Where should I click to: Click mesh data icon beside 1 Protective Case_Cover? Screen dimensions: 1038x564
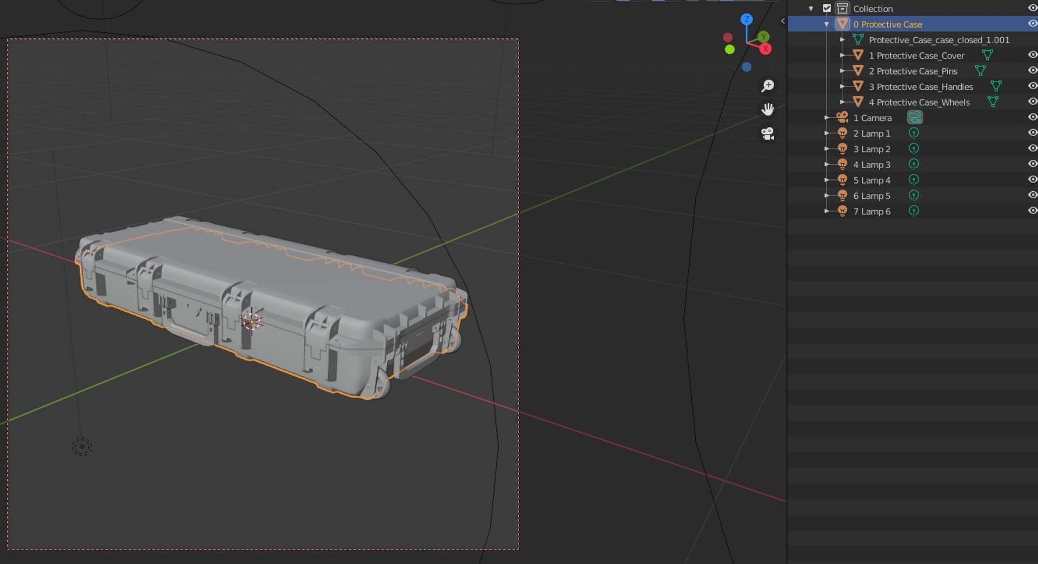click(x=987, y=55)
